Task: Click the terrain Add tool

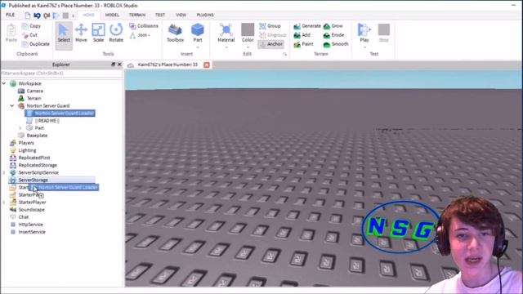Action: click(x=302, y=34)
